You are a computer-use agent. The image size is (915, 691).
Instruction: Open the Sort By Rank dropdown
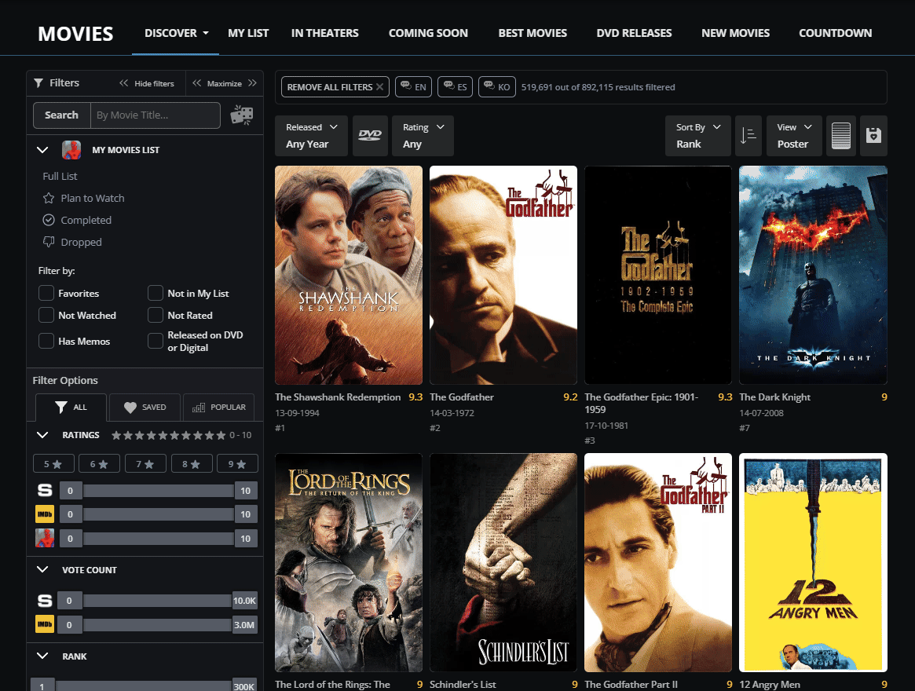click(698, 135)
